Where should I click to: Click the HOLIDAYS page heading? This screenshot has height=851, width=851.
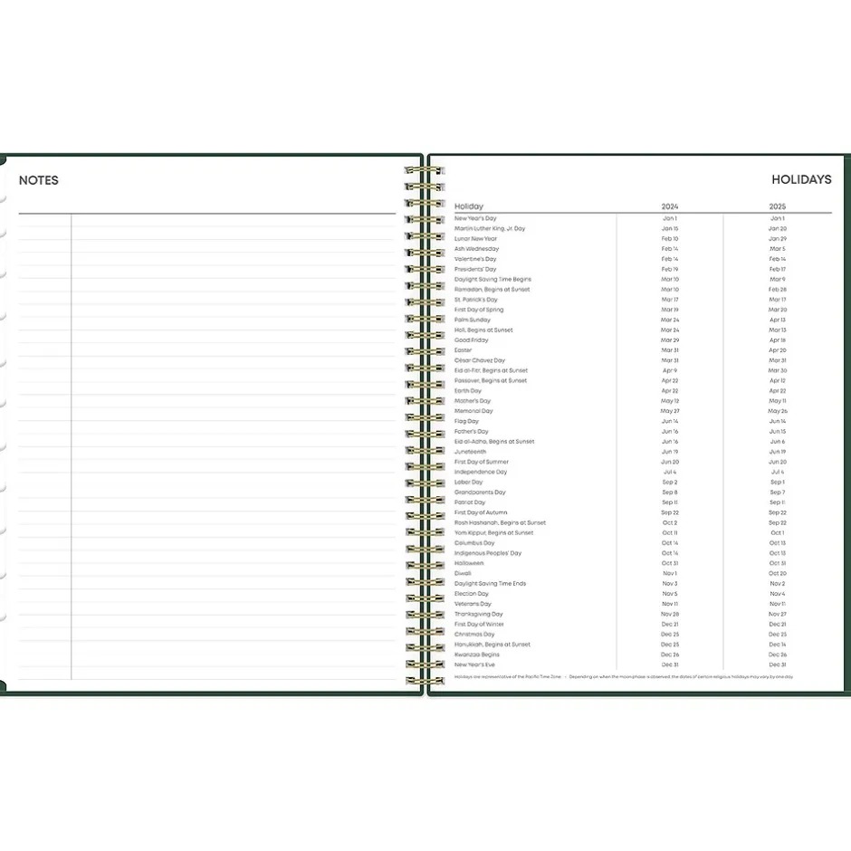click(x=801, y=179)
